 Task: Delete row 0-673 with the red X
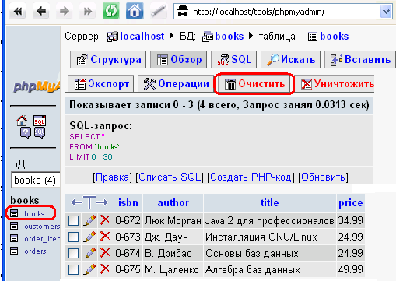pyautogui.click(x=105, y=237)
